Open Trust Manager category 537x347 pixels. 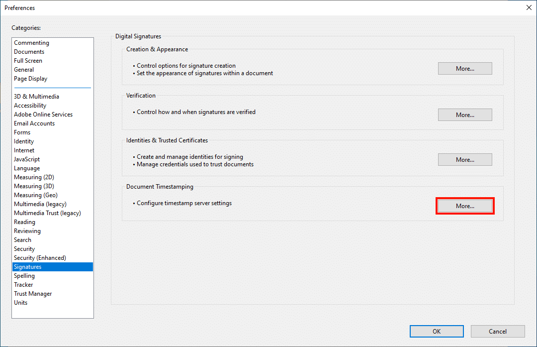click(33, 294)
